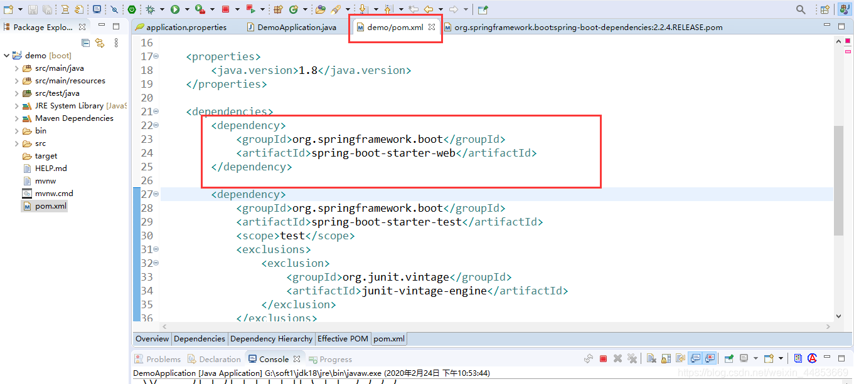Open the spring-boot-dependencies pom tab
Image resolution: width=854 pixels, height=384 pixels.
pyautogui.click(x=584, y=27)
